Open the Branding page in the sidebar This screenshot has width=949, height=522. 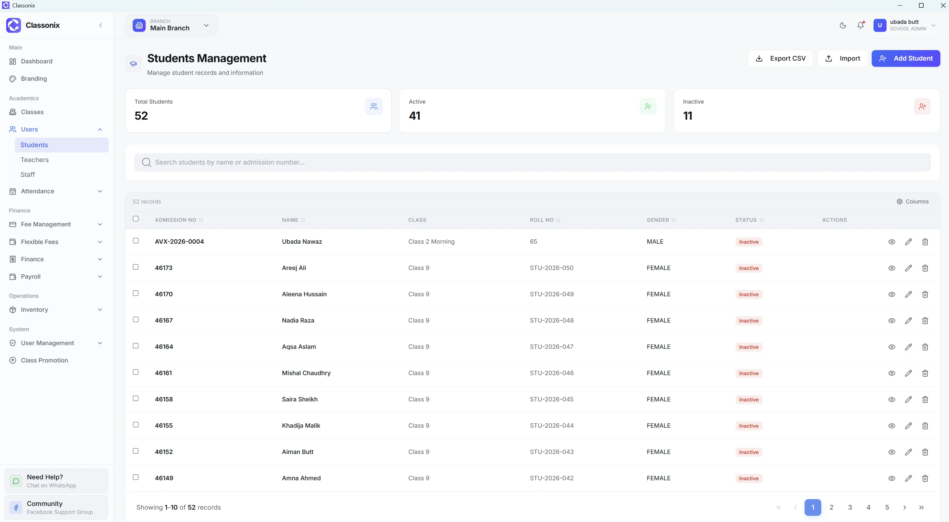click(56, 79)
